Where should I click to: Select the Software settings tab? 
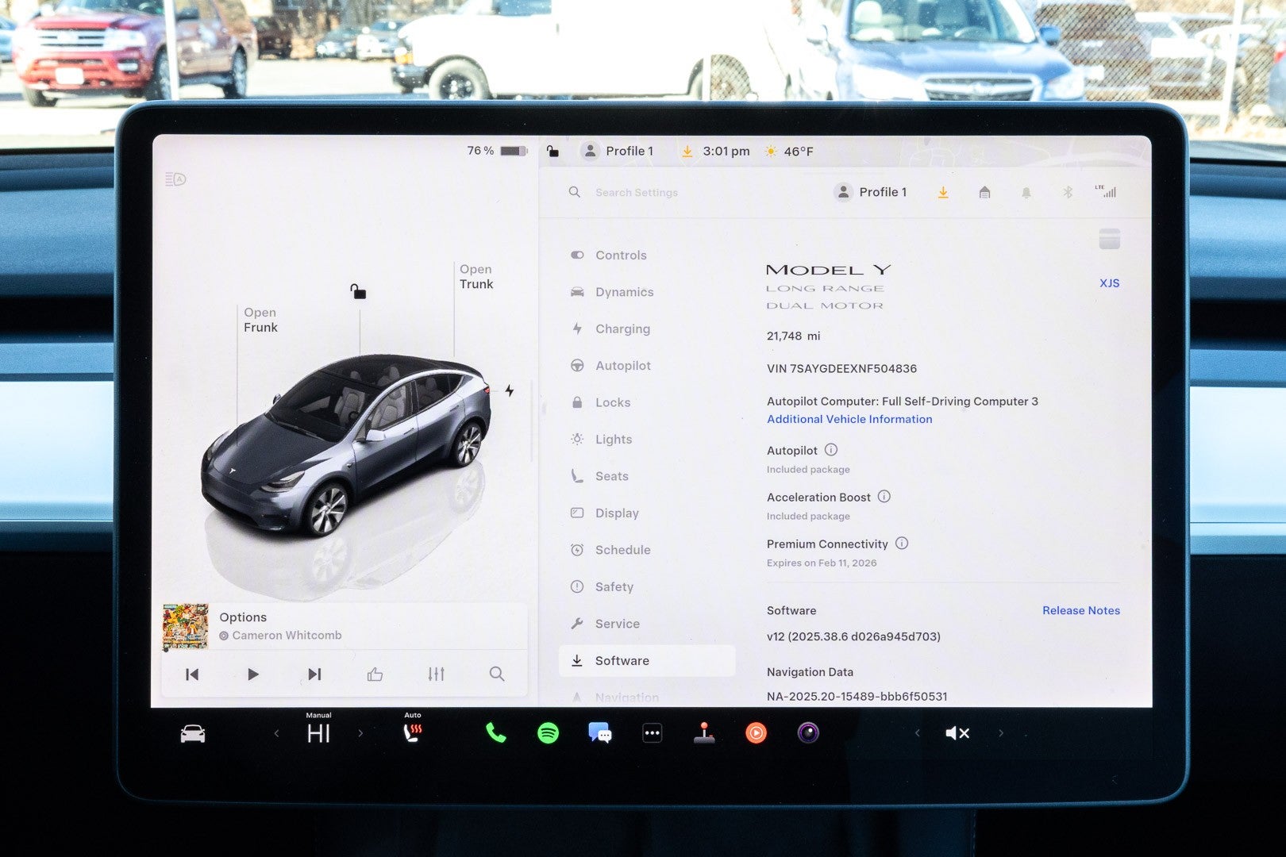[622, 660]
